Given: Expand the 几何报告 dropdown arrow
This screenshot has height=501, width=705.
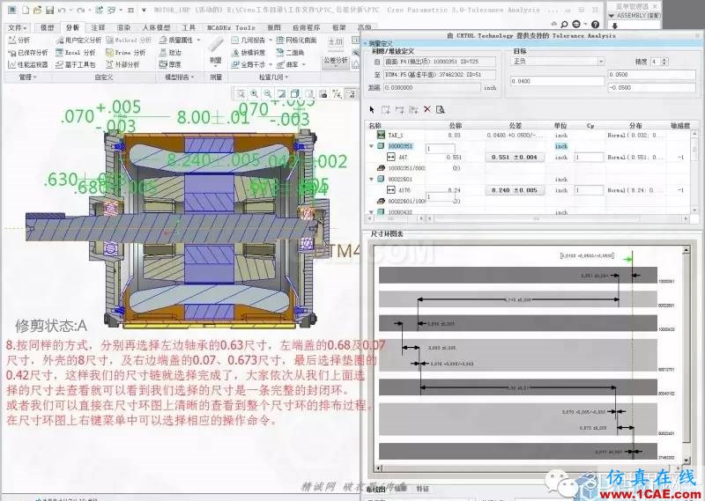Looking at the screenshot, I should point(271,40).
